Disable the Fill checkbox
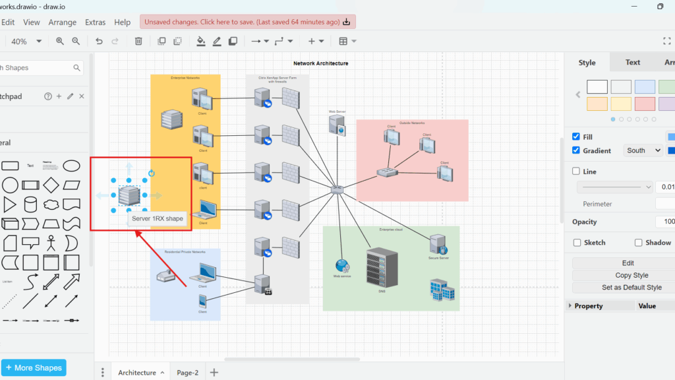This screenshot has width=675, height=380. click(x=576, y=137)
